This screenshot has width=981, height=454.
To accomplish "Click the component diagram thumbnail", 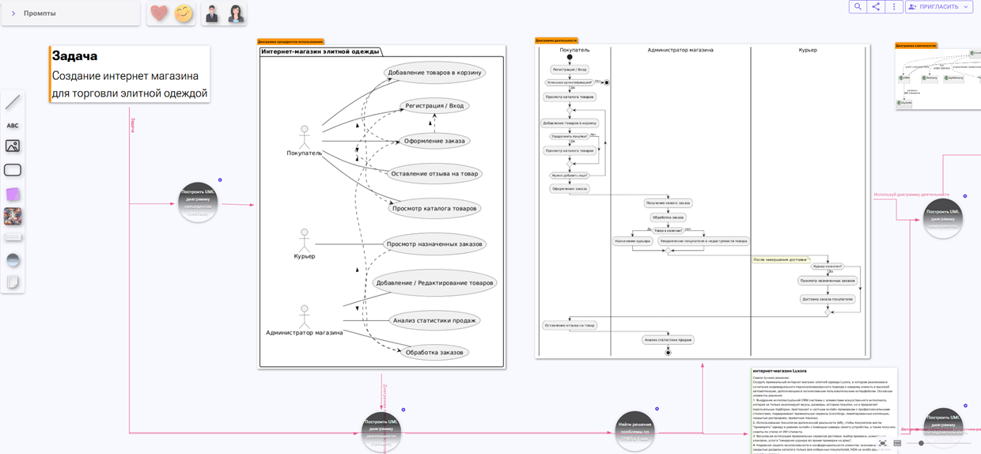I will [938, 79].
